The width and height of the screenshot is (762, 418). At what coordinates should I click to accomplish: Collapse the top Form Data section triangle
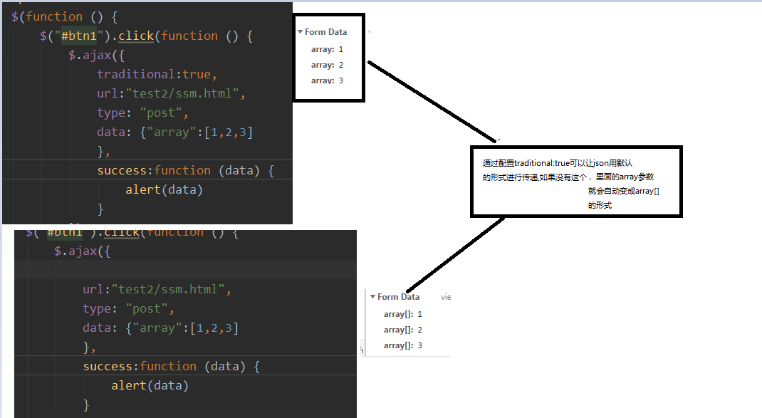[301, 32]
